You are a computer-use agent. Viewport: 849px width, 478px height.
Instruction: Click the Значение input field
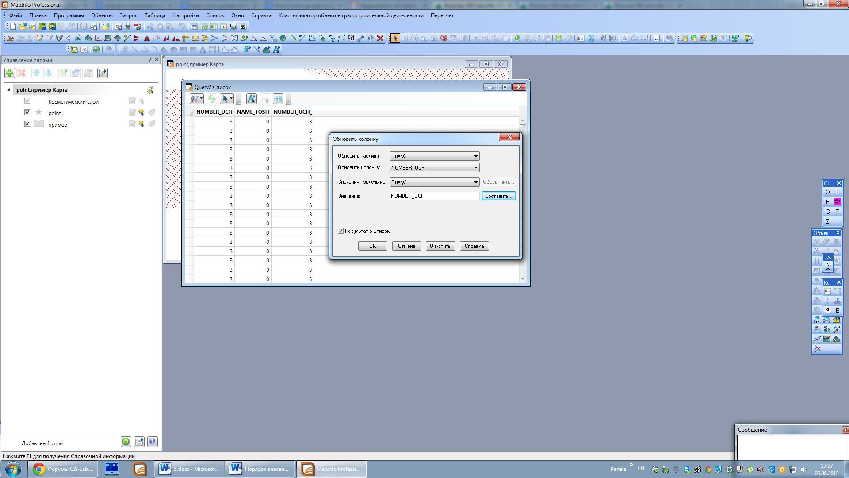click(x=434, y=196)
